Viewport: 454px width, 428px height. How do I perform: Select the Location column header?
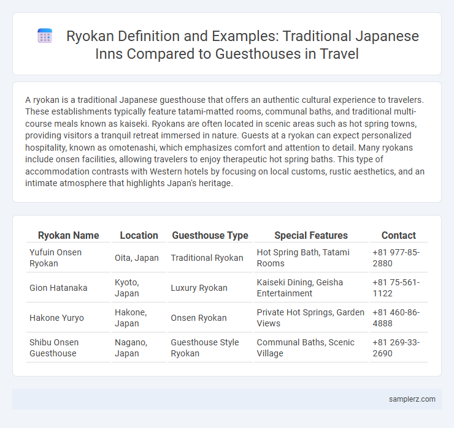139,235
